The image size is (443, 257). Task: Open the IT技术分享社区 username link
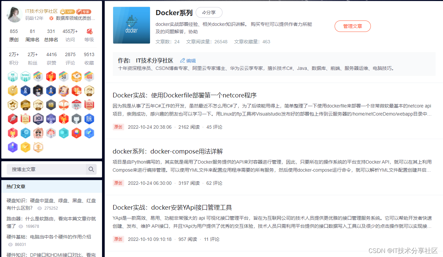(x=42, y=11)
